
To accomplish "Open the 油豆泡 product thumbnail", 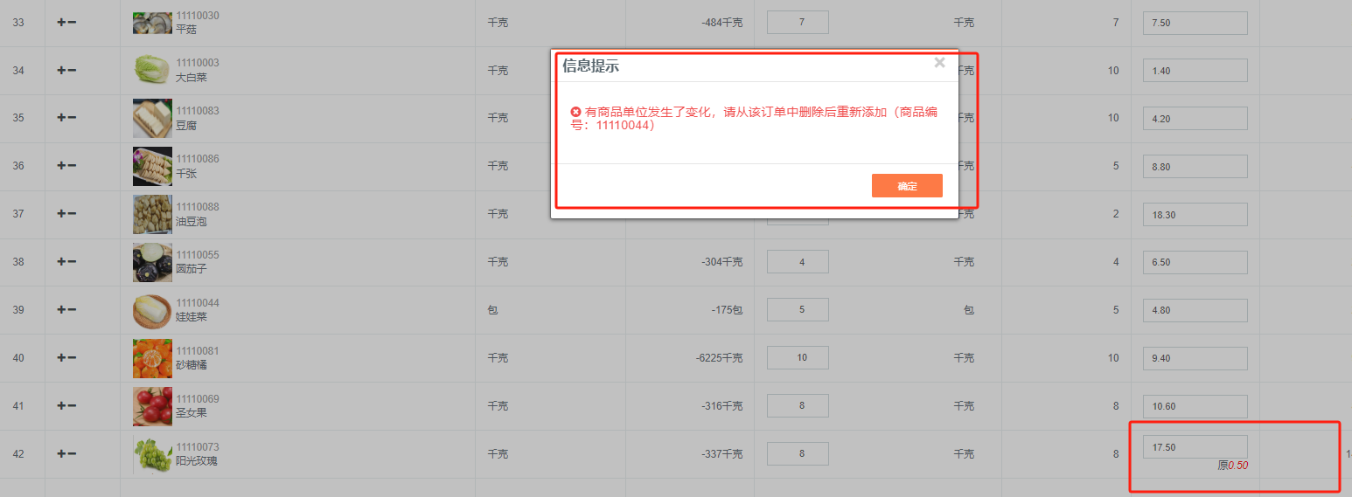I will click(152, 214).
